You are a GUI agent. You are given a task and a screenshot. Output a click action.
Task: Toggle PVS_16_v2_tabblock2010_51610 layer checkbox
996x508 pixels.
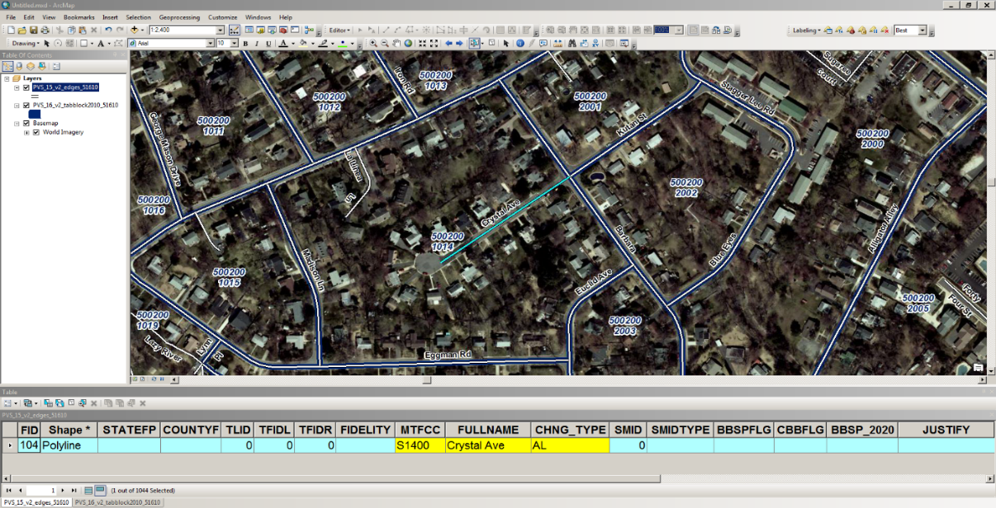click(x=26, y=106)
